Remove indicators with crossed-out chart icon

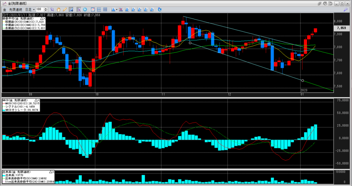[121, 9]
